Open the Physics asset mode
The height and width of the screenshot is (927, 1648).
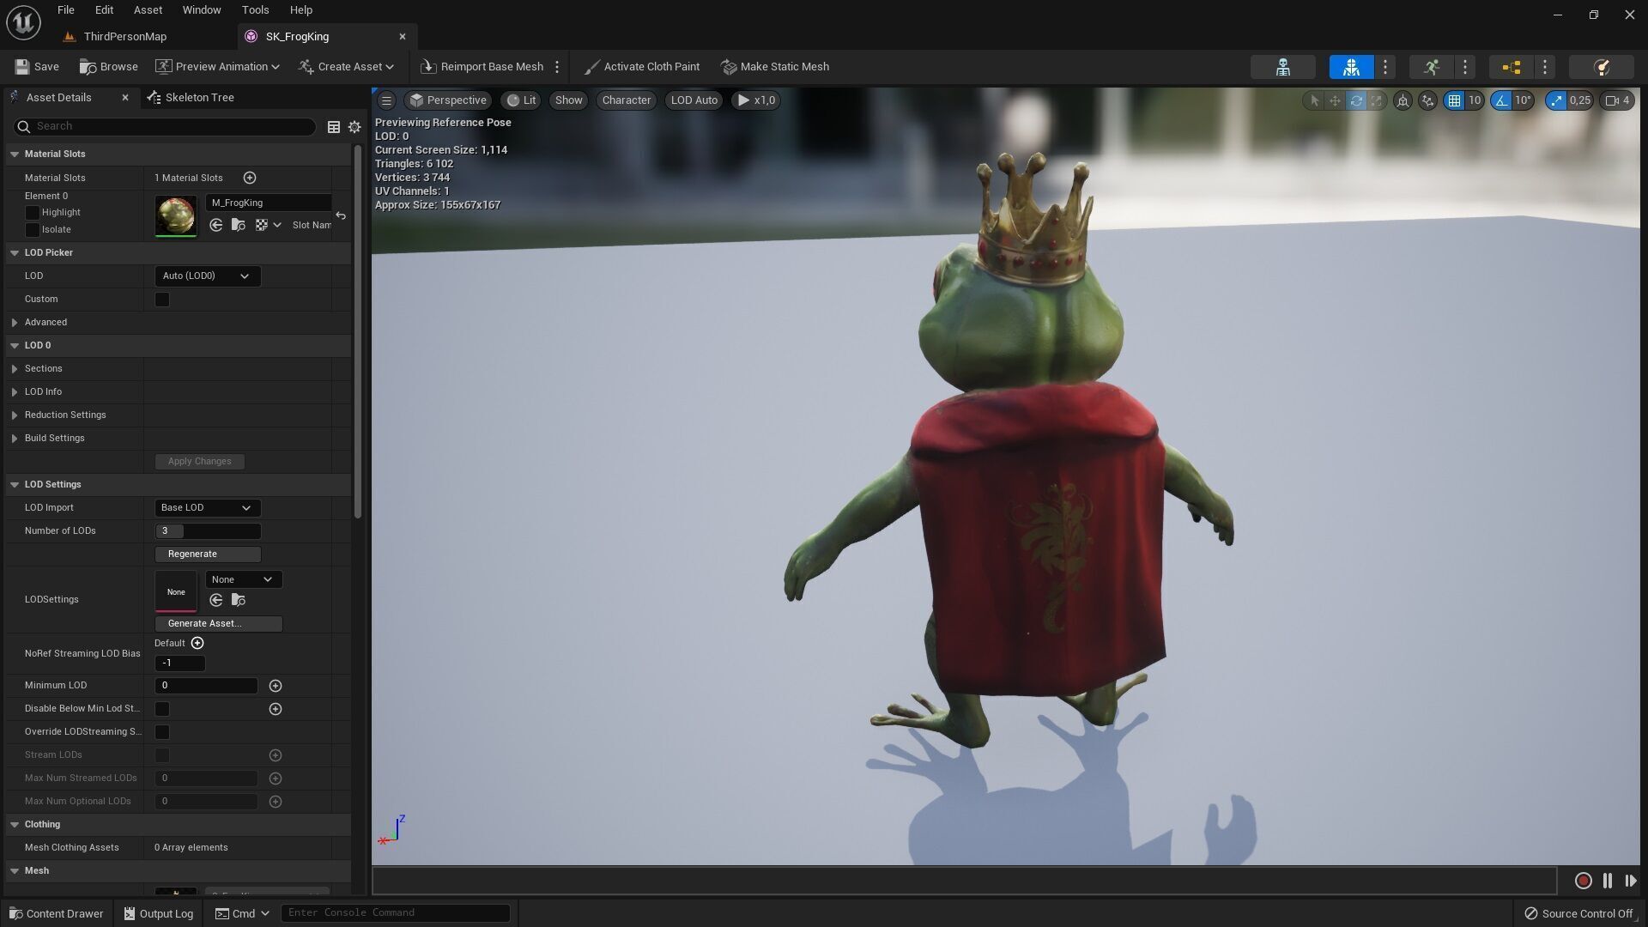[x=1601, y=67]
